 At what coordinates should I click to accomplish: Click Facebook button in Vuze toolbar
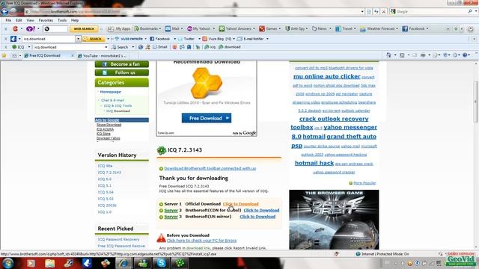[x=159, y=39]
